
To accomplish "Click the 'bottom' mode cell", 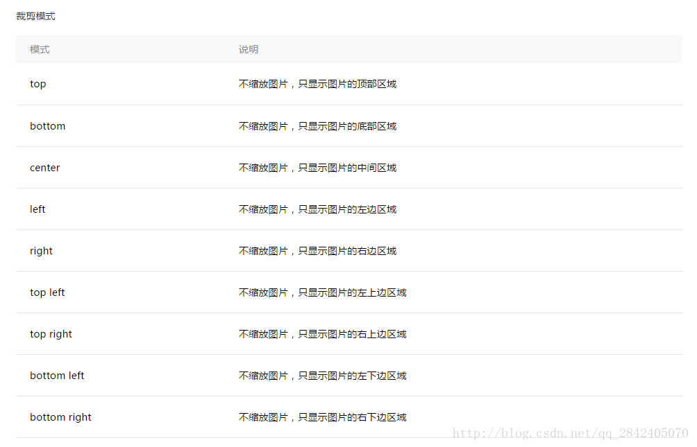I will click(x=48, y=126).
